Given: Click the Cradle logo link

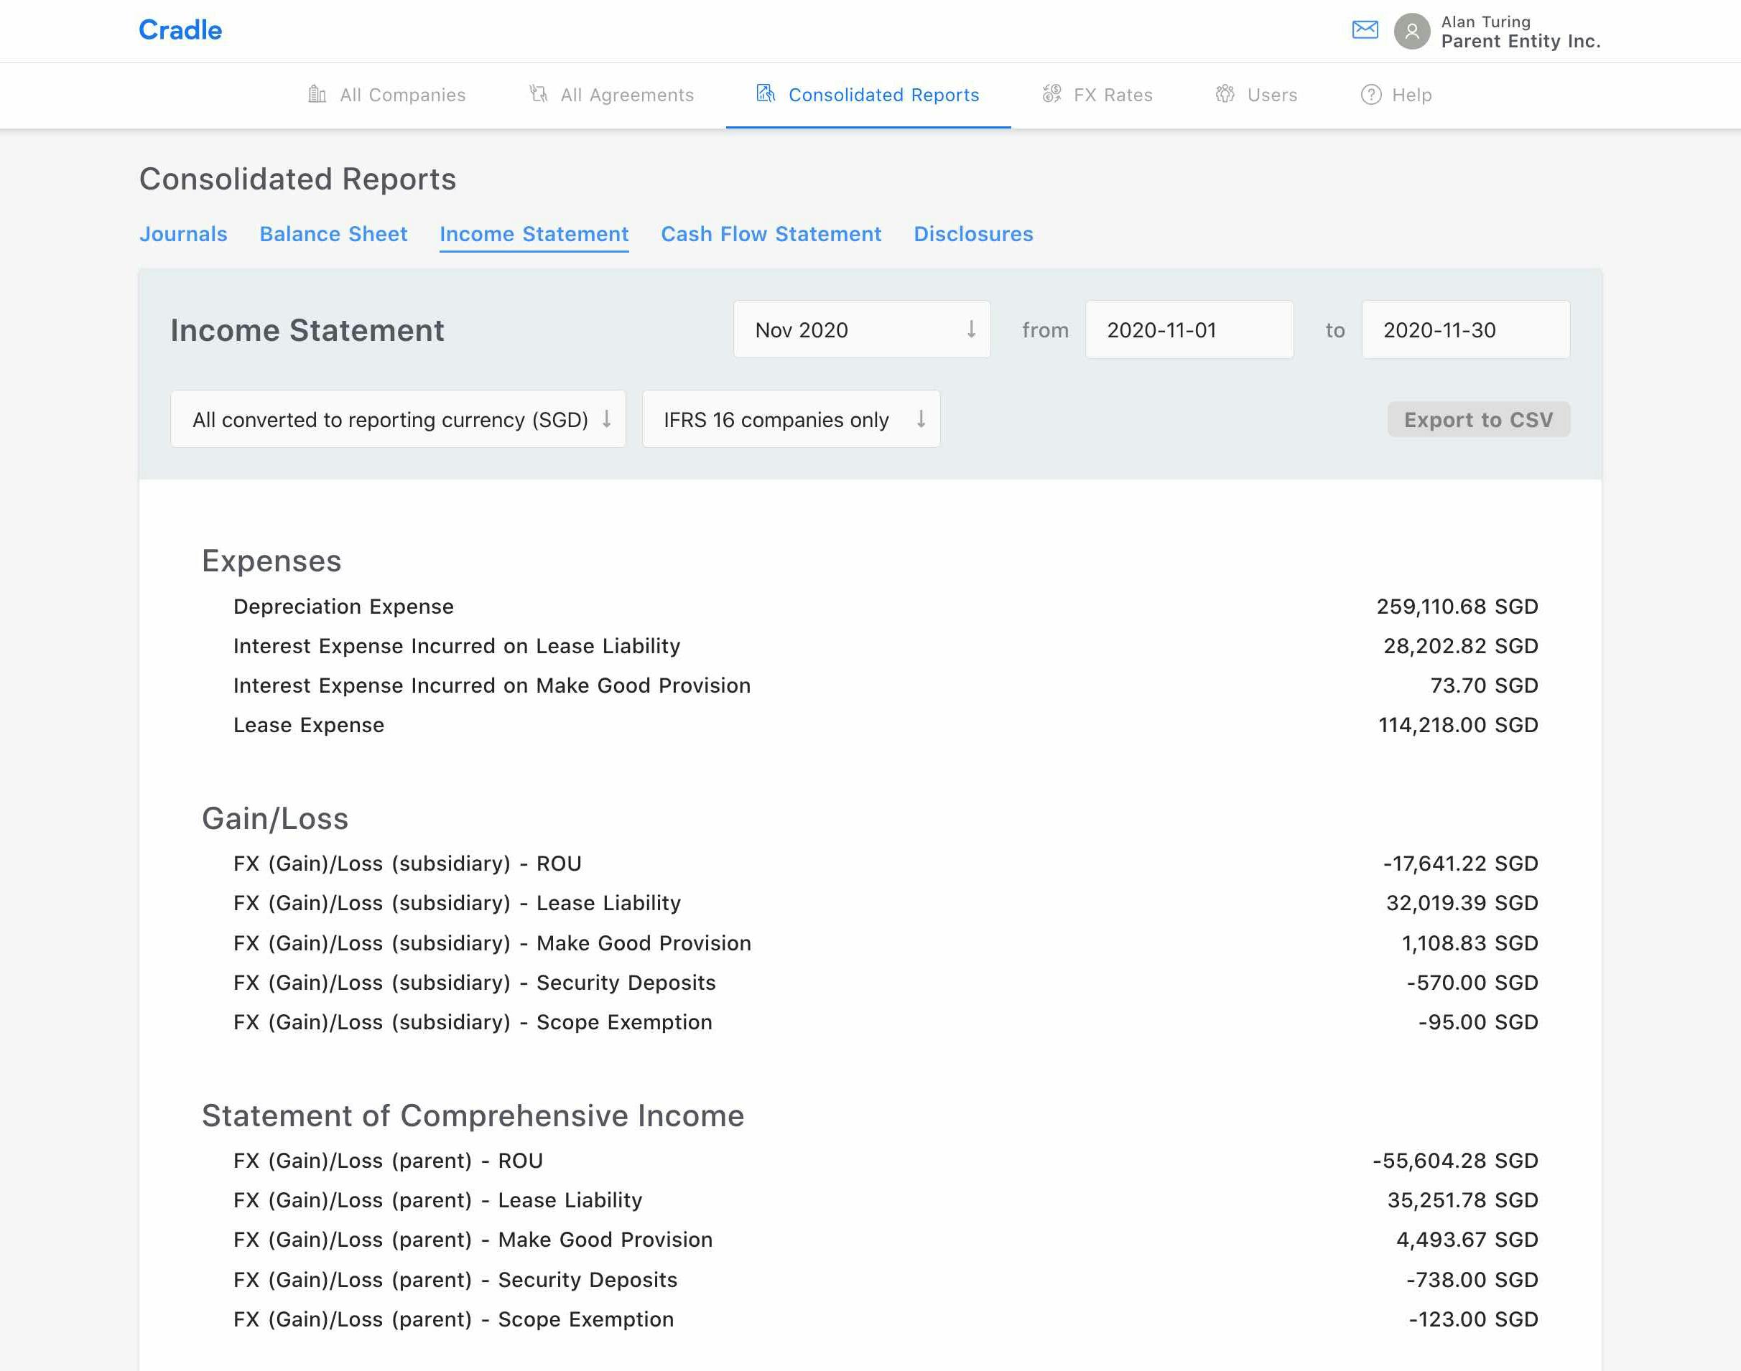Looking at the screenshot, I should tap(180, 30).
